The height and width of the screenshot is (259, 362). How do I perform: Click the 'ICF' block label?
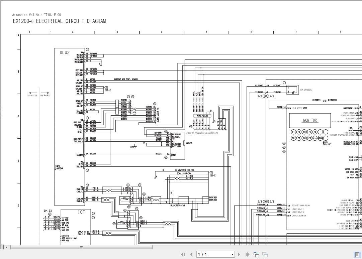(81, 212)
